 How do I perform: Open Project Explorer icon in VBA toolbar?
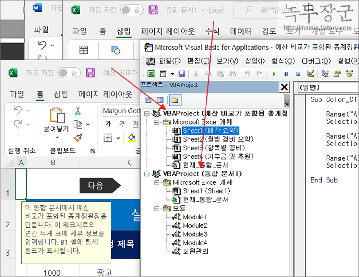click(x=325, y=74)
